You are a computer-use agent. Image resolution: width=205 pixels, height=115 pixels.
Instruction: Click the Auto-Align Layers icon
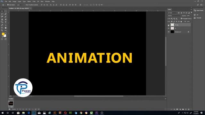point(80,5)
